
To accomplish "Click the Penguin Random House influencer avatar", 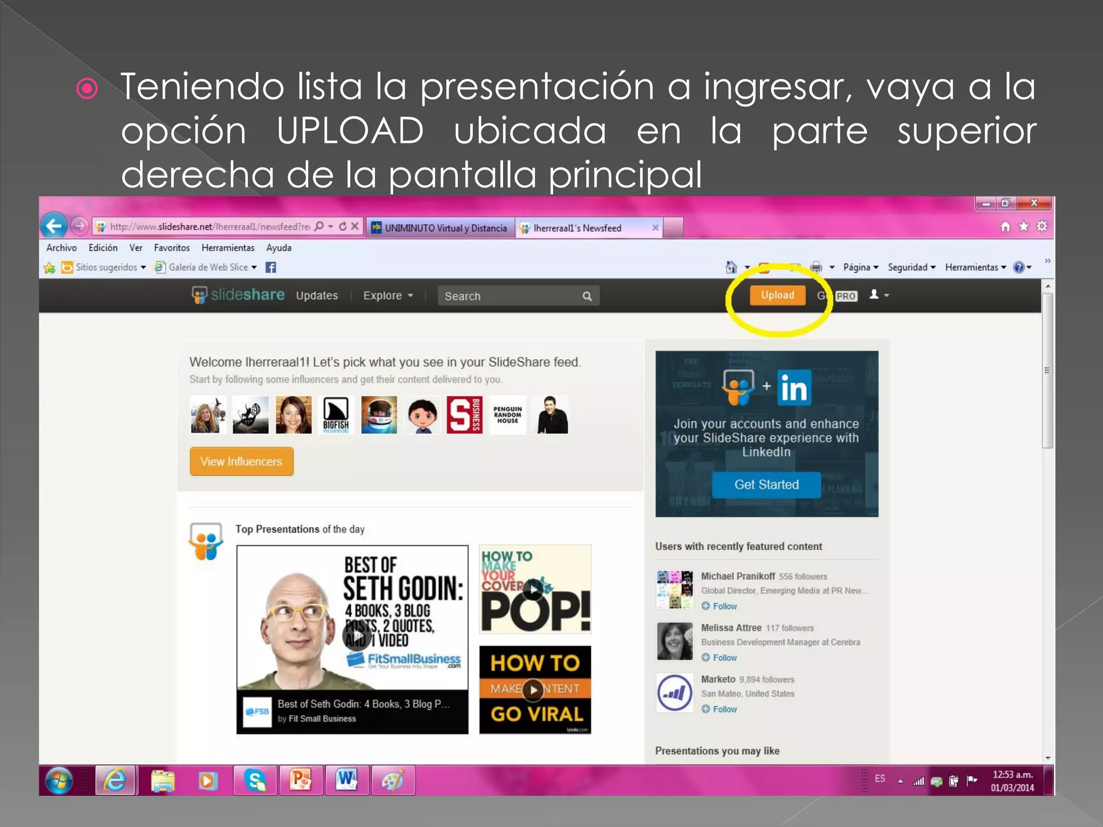I will click(x=507, y=415).
